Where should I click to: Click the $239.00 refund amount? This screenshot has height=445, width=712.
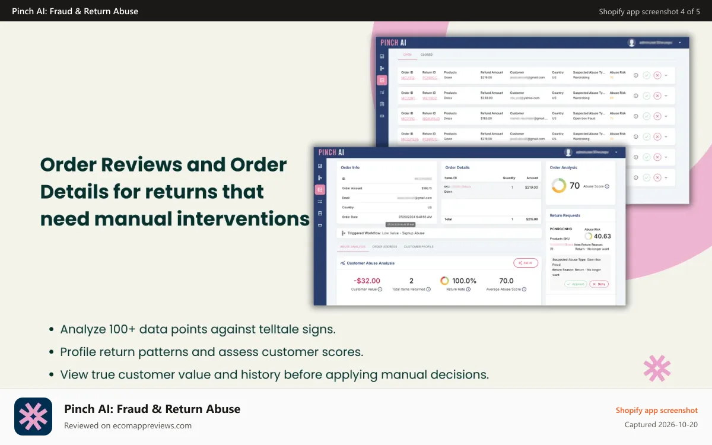point(487,98)
